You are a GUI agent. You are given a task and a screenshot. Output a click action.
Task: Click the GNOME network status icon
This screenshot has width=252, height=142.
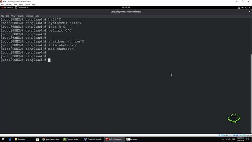(239, 7)
